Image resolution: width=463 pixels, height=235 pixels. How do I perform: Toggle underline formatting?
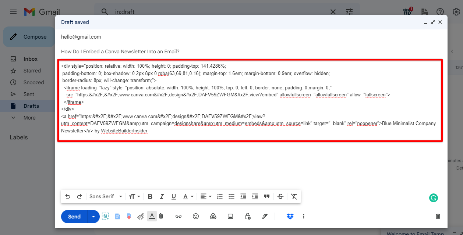point(173,196)
